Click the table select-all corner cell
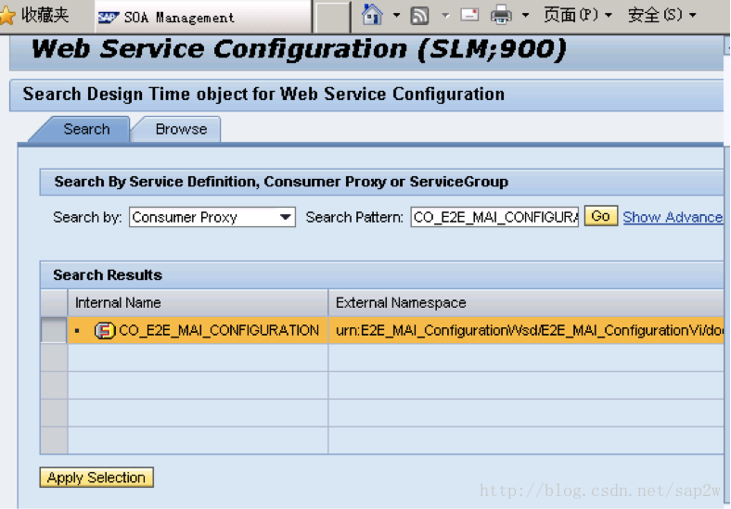This screenshot has width=731, height=509. [54, 303]
